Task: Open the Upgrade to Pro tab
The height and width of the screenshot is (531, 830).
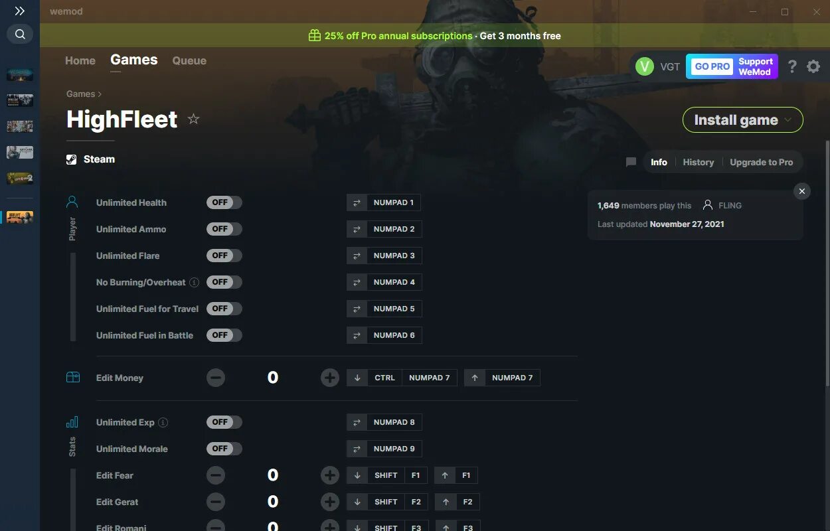Action: (761, 162)
